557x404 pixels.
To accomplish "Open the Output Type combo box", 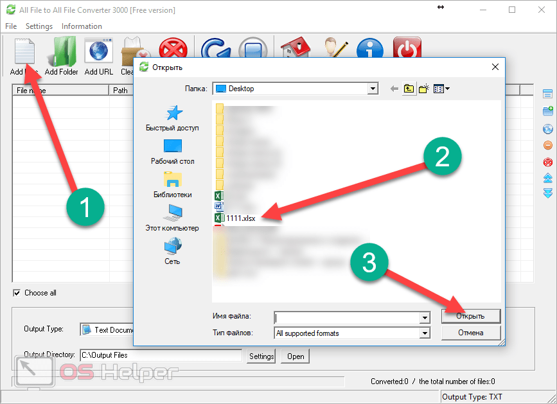I will click(x=107, y=329).
